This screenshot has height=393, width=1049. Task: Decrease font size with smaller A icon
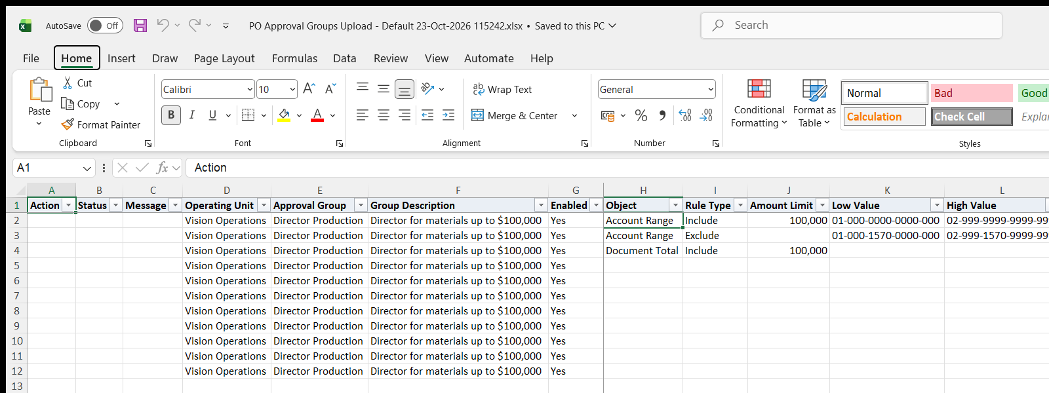click(x=330, y=88)
